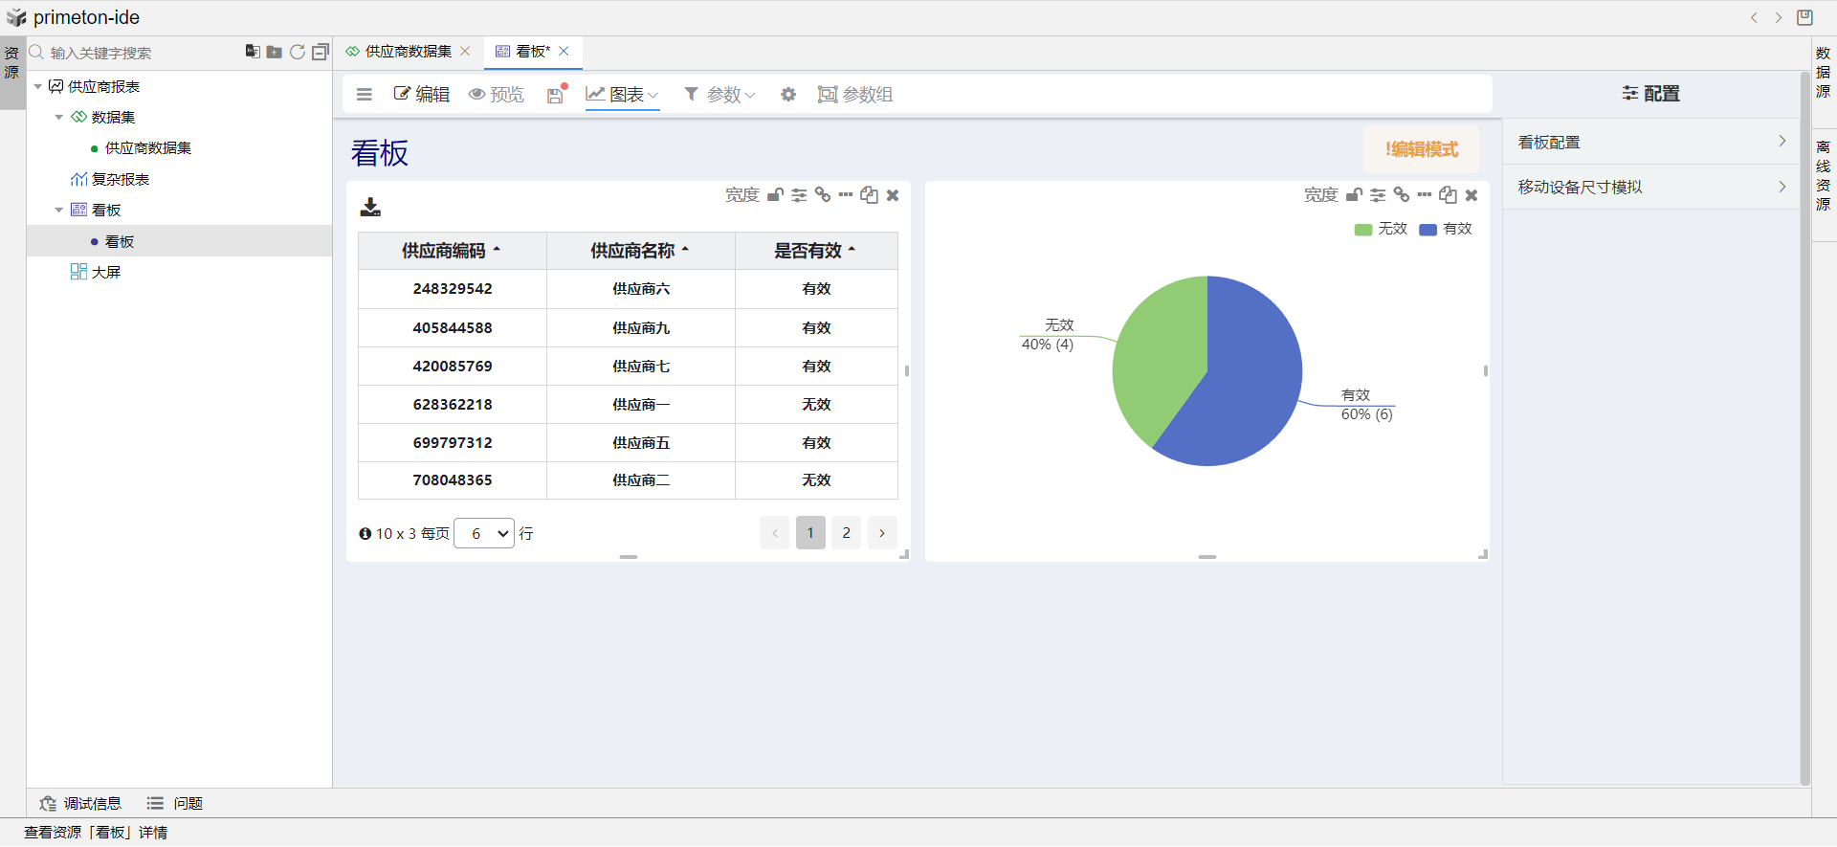Open sliders settings icon on pie chart widget
Image resolution: width=1837 pixels, height=847 pixels.
point(1378,195)
